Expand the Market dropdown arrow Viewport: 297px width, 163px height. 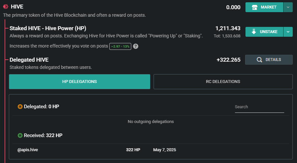click(288, 7)
